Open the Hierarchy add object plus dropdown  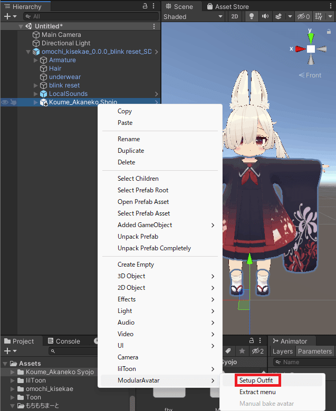(10, 16)
